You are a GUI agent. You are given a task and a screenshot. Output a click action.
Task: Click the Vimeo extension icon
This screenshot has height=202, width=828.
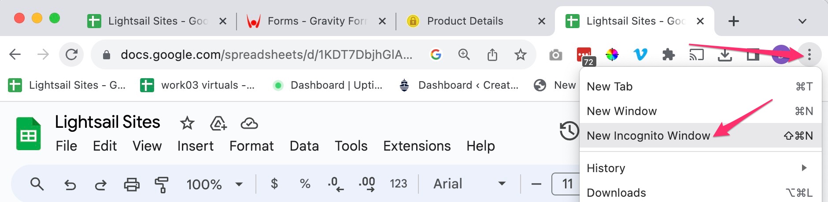point(640,55)
